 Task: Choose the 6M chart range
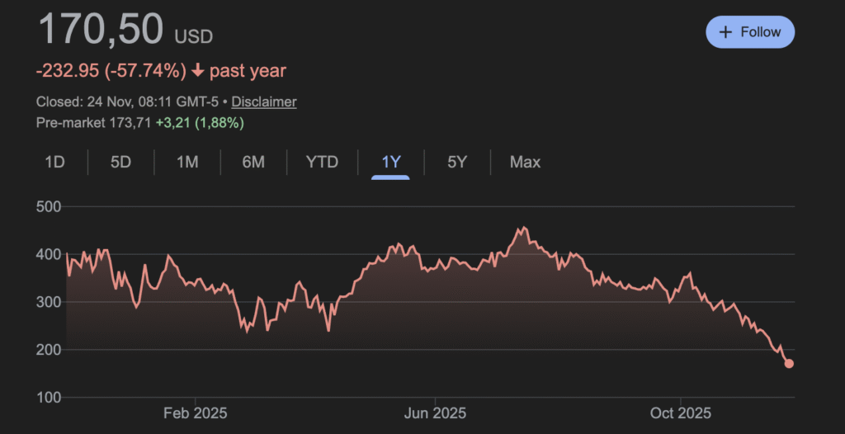click(253, 162)
